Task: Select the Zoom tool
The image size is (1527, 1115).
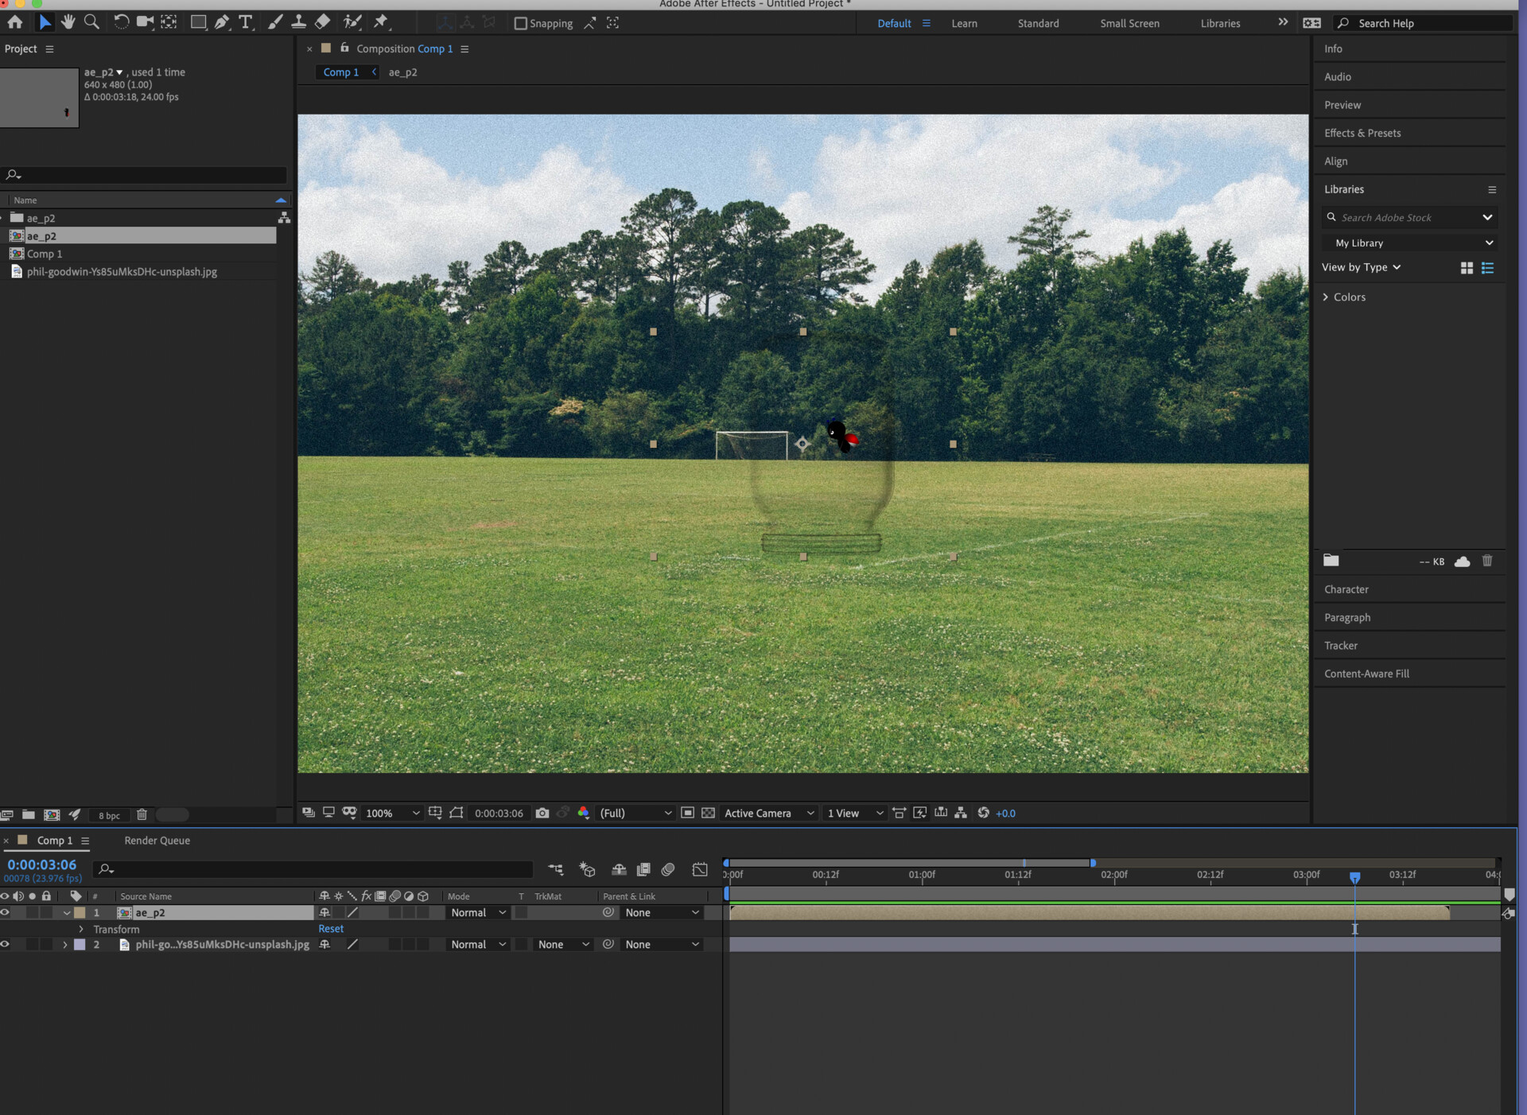Action: (x=91, y=22)
